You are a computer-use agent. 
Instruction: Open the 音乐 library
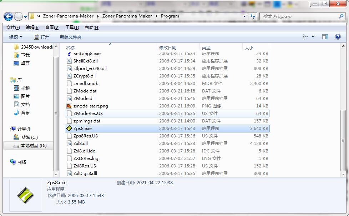coord(22,113)
